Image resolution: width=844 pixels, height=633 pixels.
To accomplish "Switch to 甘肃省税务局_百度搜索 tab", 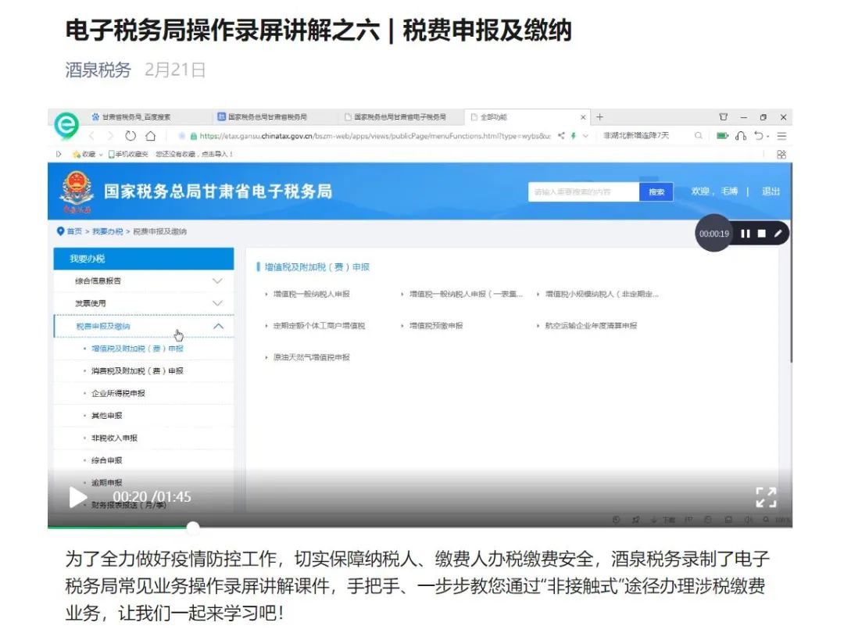I will (131, 116).
